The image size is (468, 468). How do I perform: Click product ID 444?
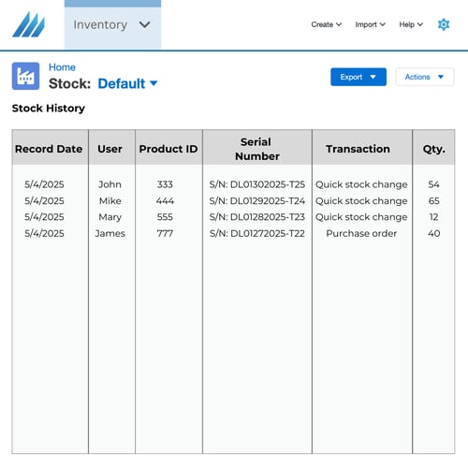point(165,201)
